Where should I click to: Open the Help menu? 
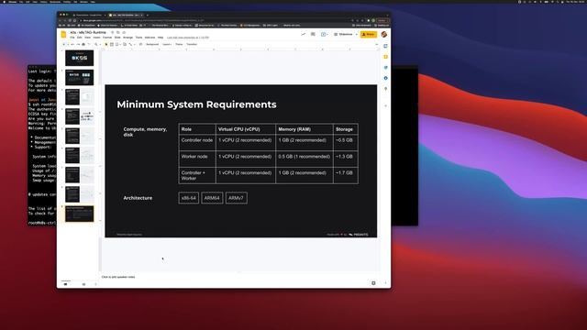(161, 38)
